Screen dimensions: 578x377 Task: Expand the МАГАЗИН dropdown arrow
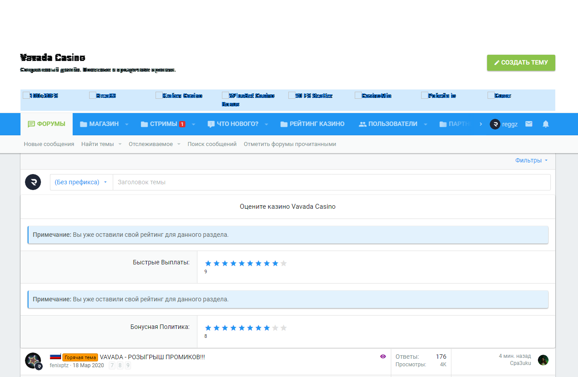127,125
